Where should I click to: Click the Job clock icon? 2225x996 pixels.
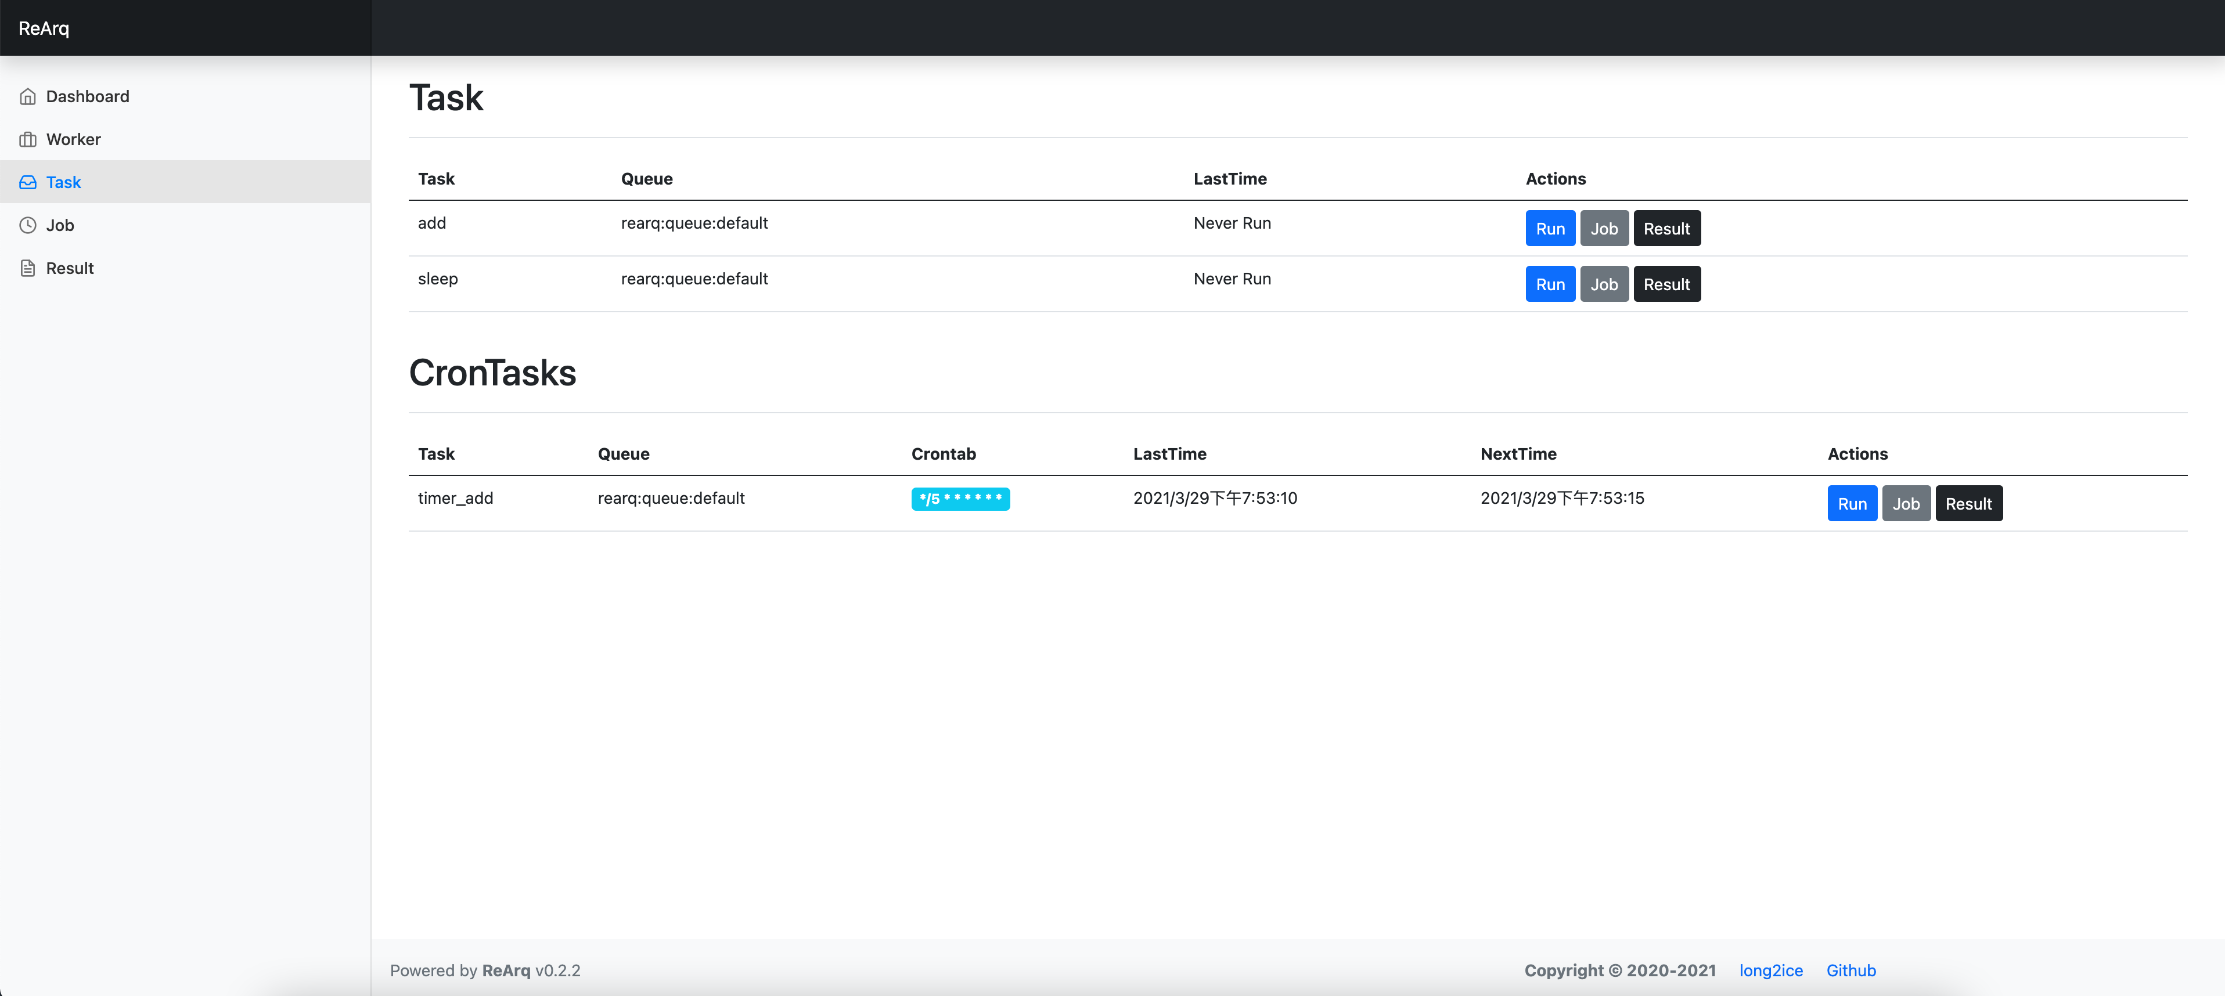[x=28, y=225]
